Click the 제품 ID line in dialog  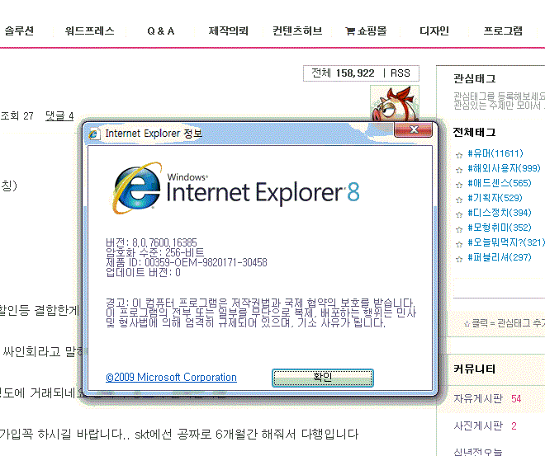(187, 262)
